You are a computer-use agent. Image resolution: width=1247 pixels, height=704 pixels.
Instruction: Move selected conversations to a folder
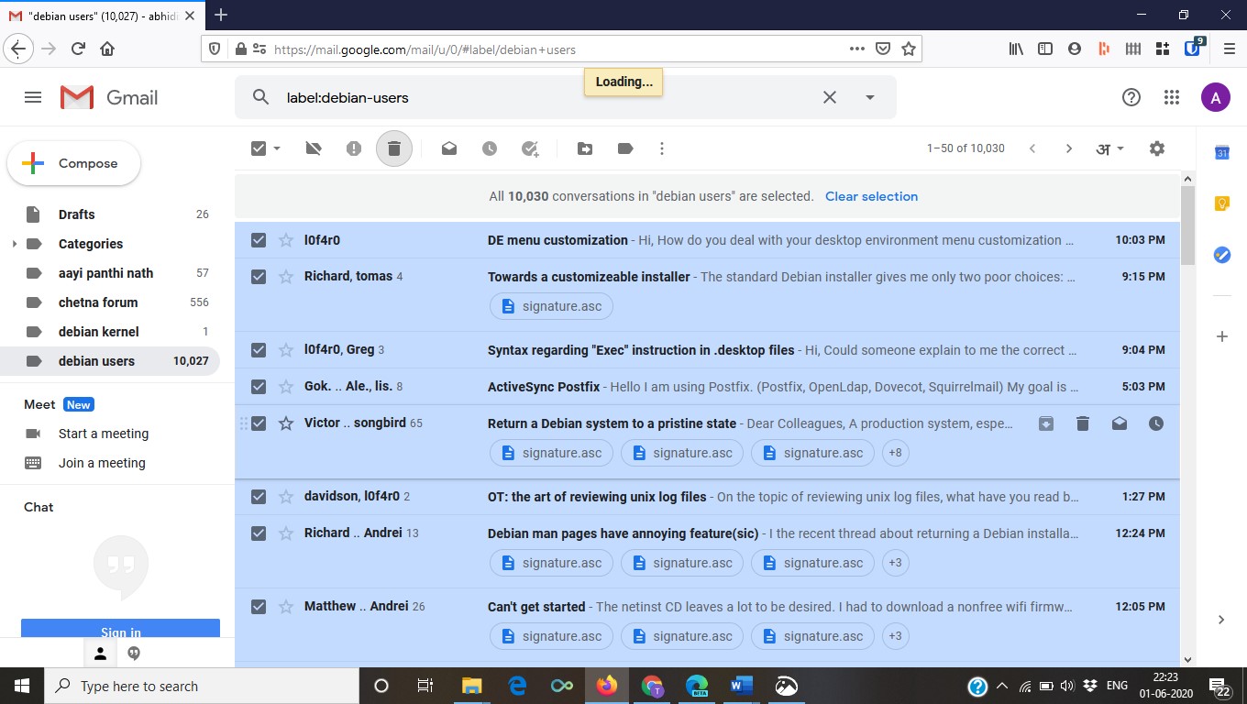coord(585,148)
